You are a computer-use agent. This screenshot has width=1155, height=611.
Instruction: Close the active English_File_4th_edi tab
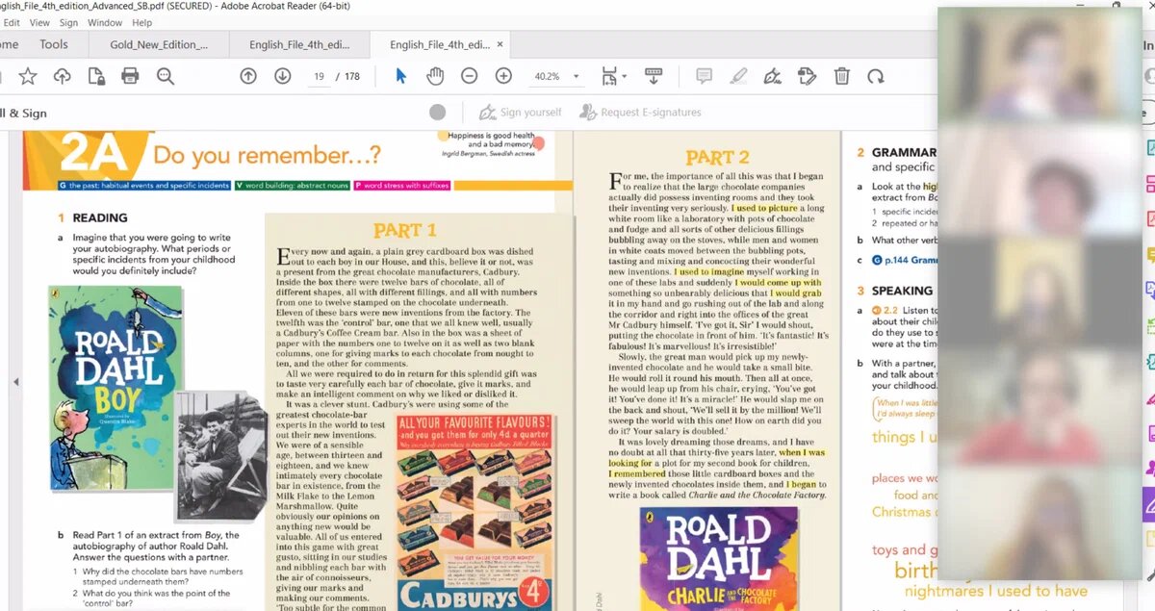point(500,44)
